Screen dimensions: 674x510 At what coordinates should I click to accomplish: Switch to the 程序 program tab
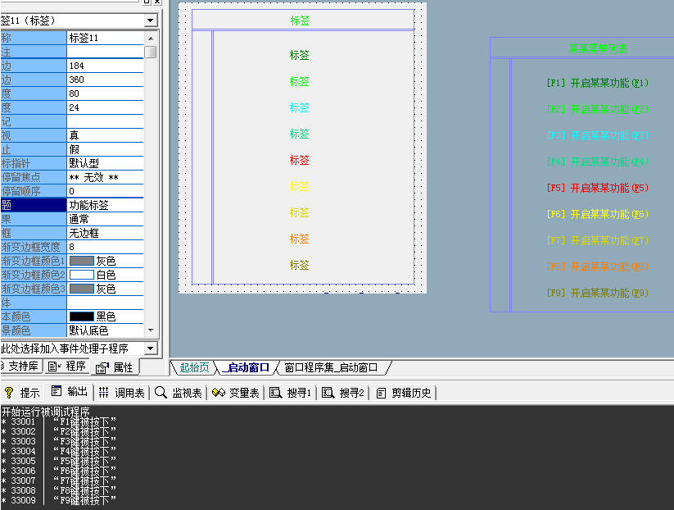(x=67, y=367)
